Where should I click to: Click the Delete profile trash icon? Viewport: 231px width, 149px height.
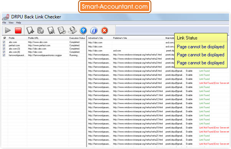pos(40,30)
